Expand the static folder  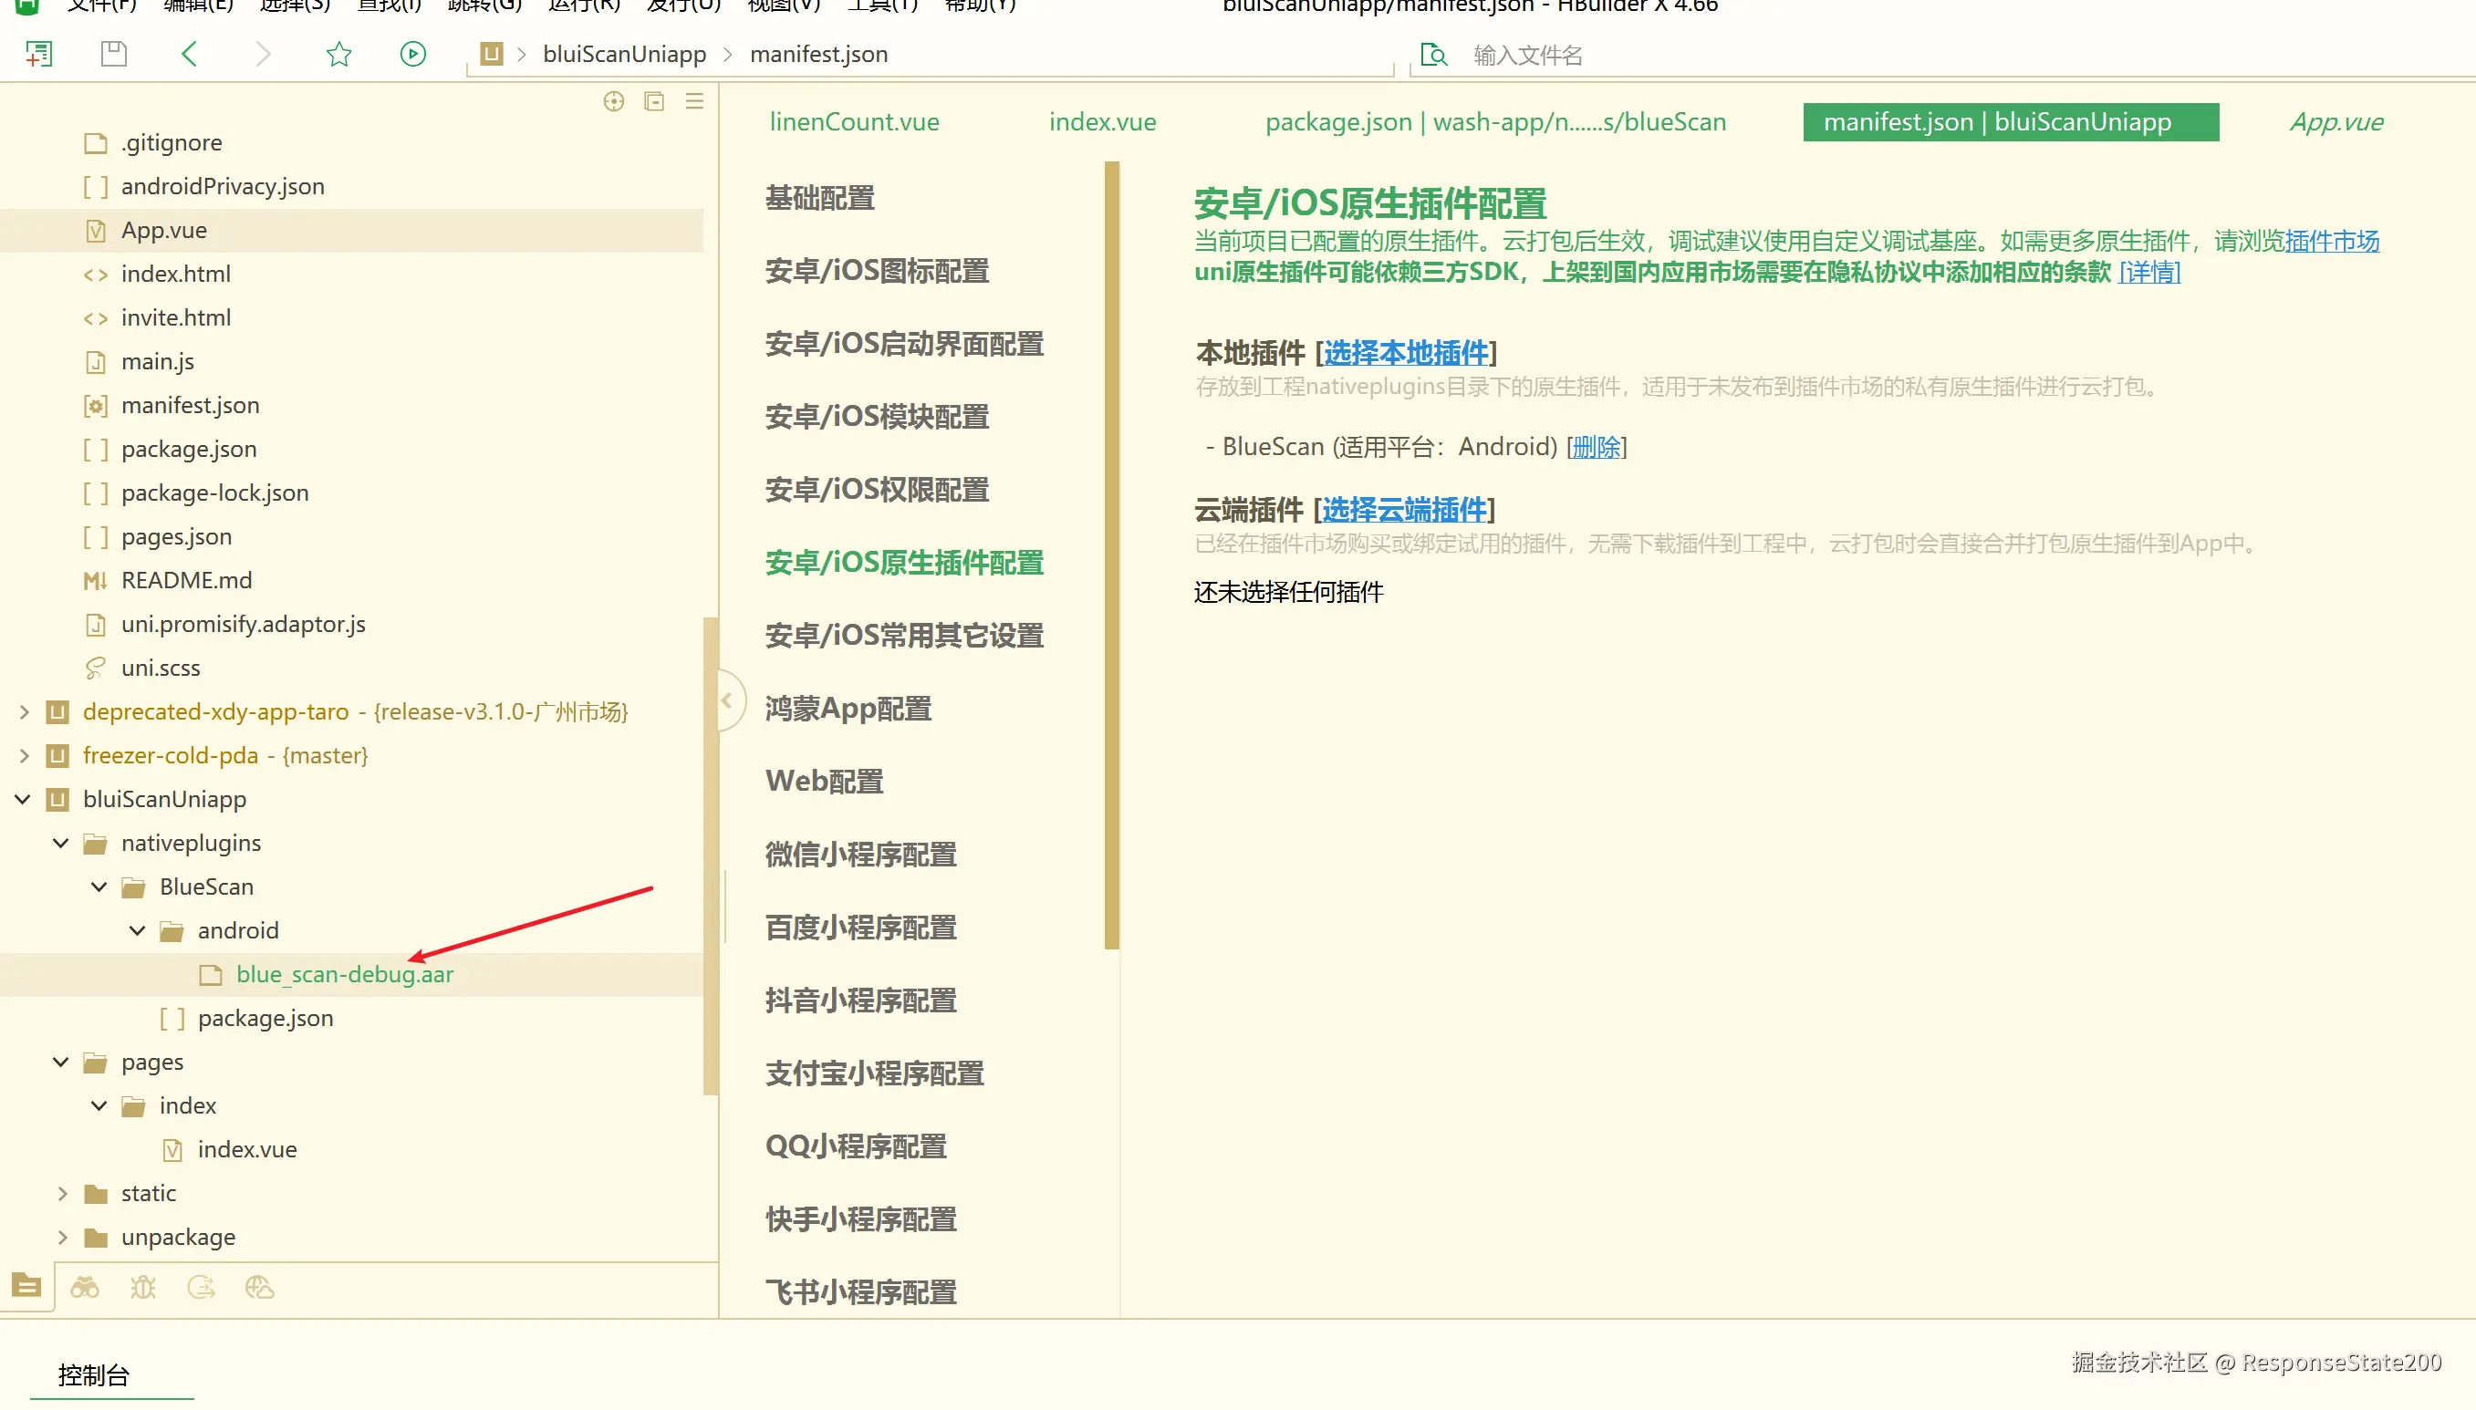click(x=62, y=1193)
